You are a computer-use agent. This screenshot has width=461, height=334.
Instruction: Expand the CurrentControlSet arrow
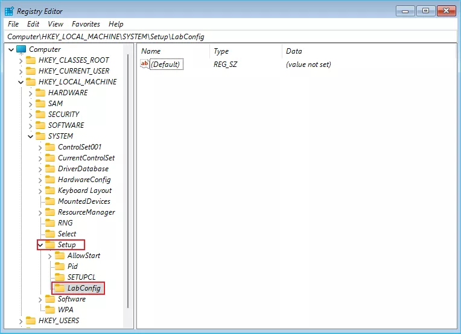pyautogui.click(x=40, y=159)
